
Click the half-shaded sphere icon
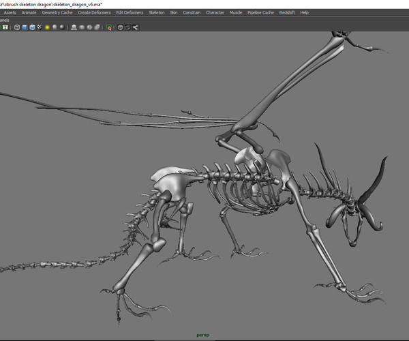[x=89, y=27]
